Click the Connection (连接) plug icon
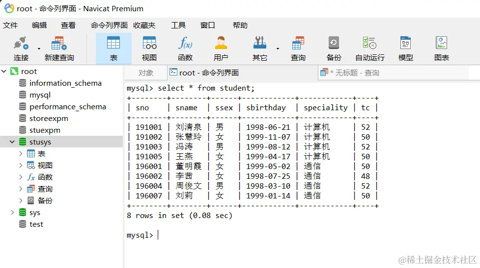This screenshot has width=480, height=268. (x=21, y=43)
